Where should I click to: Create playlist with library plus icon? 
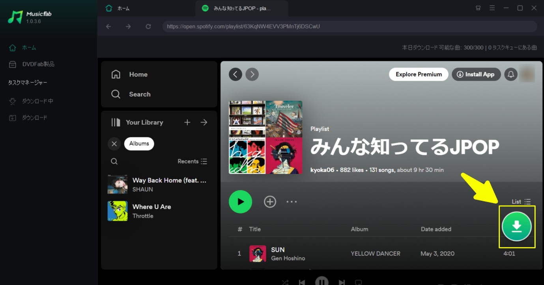[x=187, y=122]
